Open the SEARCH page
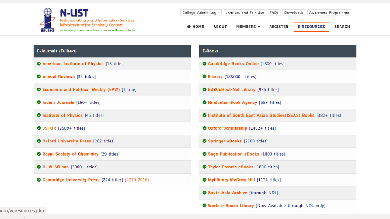Image resolution: width=390 pixels, height=219 pixels. coord(342,27)
